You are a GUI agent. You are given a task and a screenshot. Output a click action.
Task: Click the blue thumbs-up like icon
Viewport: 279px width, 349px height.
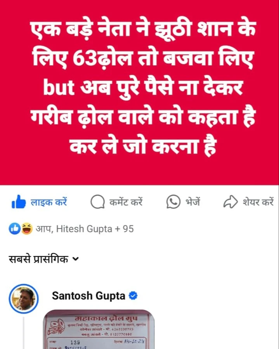coord(19,202)
